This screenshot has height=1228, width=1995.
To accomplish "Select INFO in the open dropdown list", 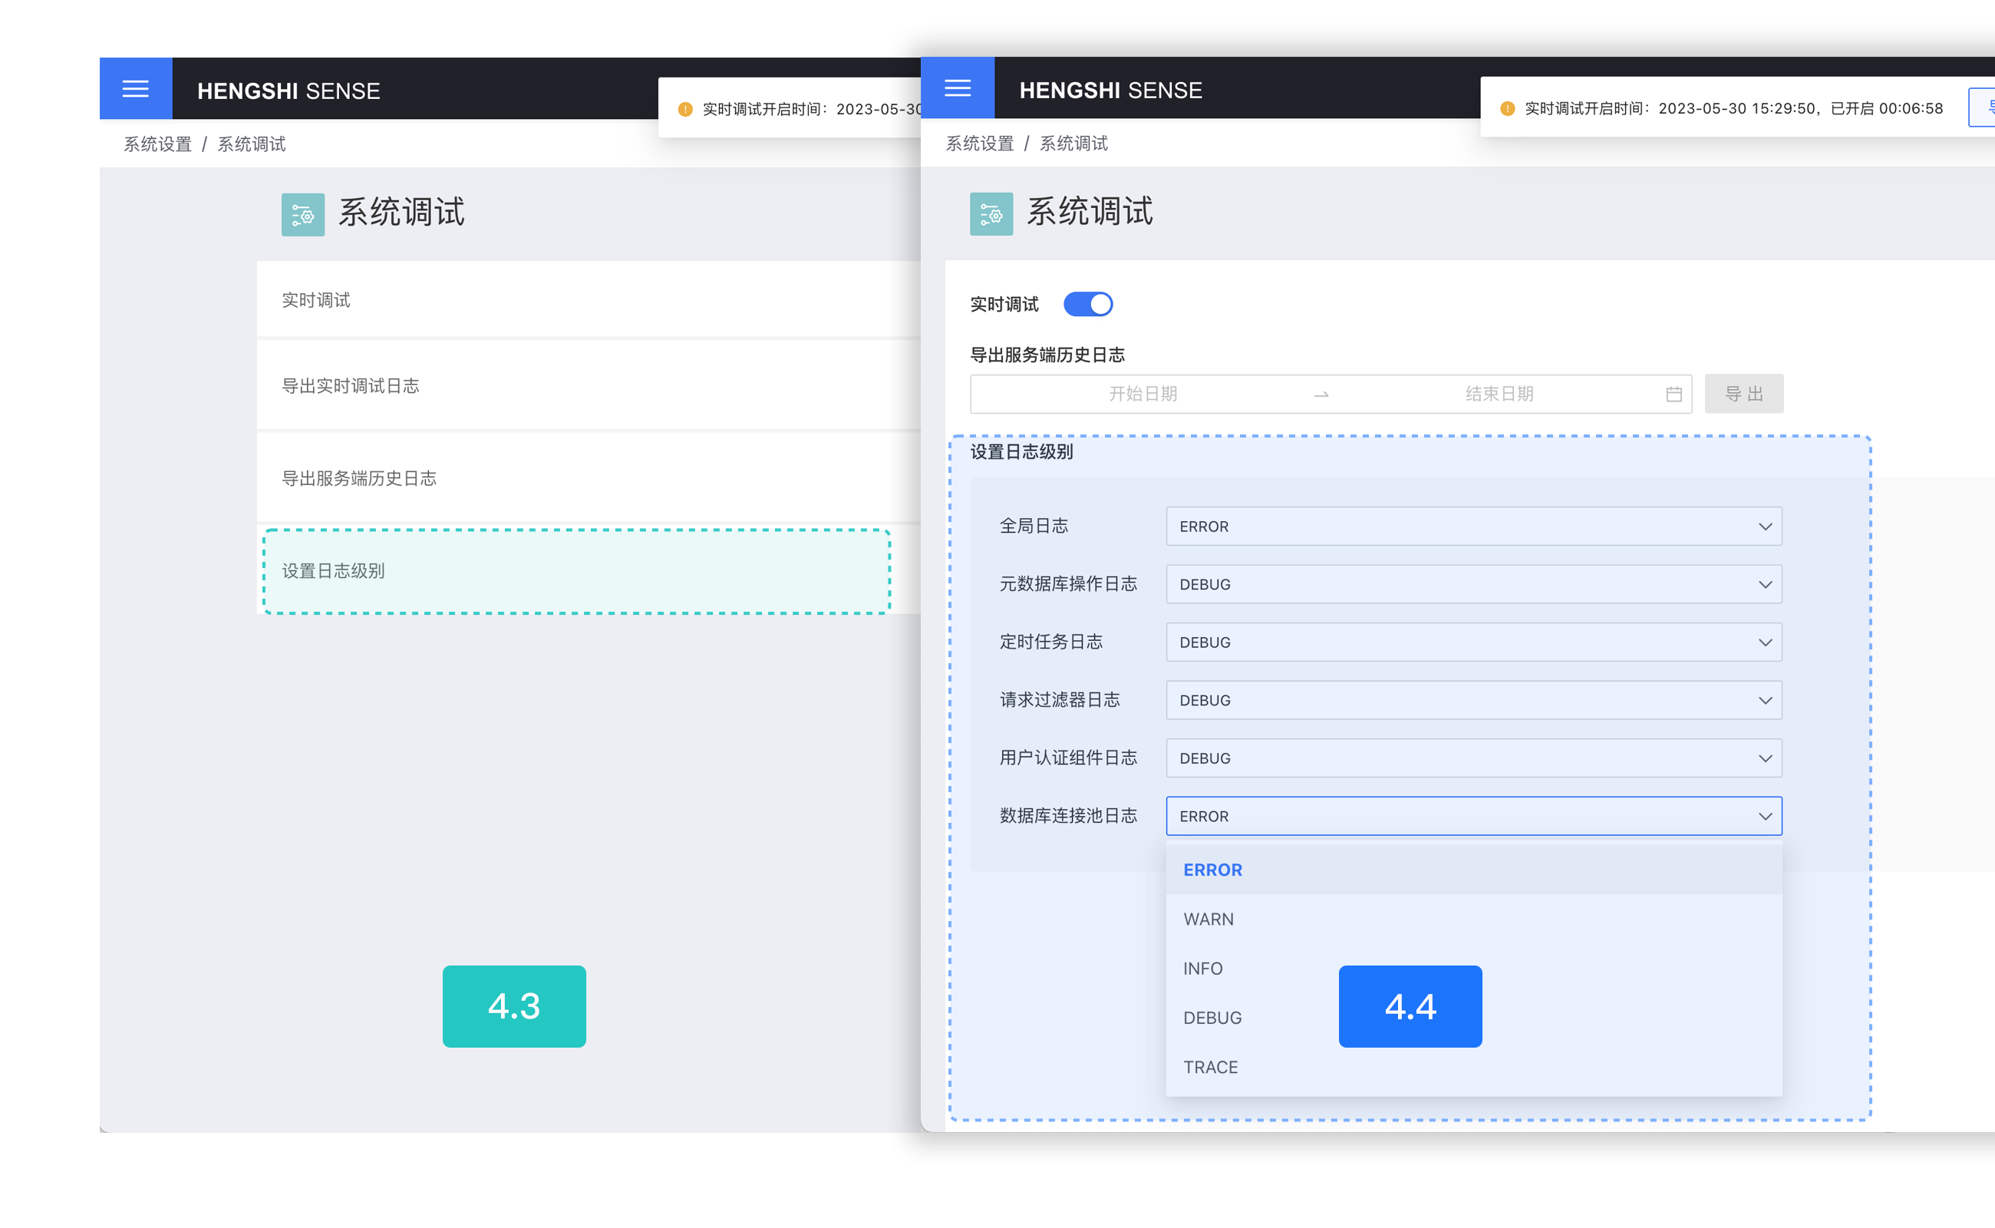I will [x=1474, y=969].
